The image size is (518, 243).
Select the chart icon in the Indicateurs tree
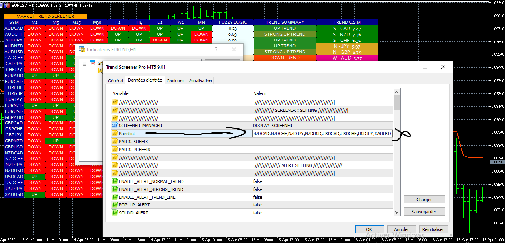(x=93, y=63)
